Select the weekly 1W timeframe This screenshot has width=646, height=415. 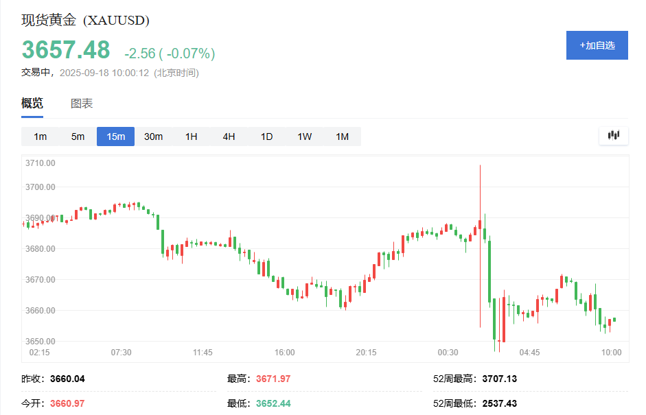tap(304, 137)
